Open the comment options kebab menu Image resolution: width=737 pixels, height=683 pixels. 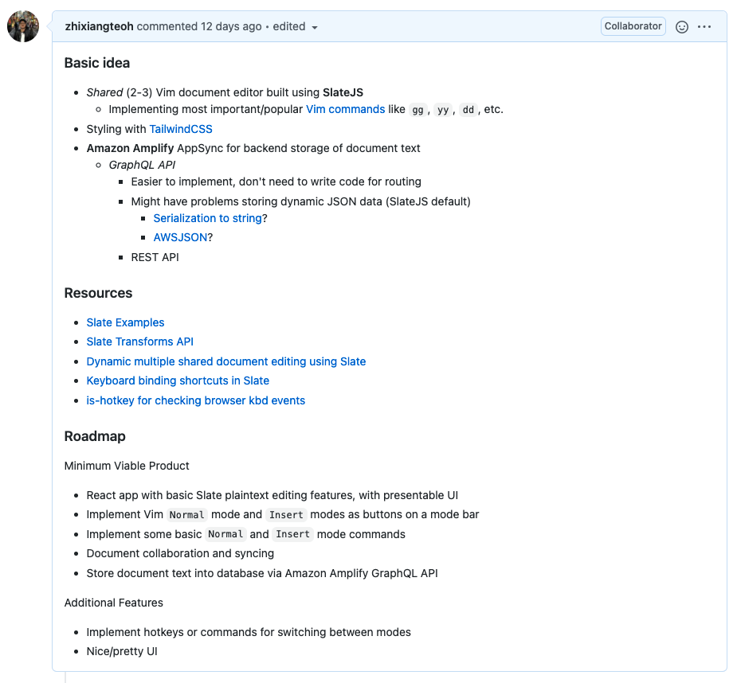tap(704, 26)
